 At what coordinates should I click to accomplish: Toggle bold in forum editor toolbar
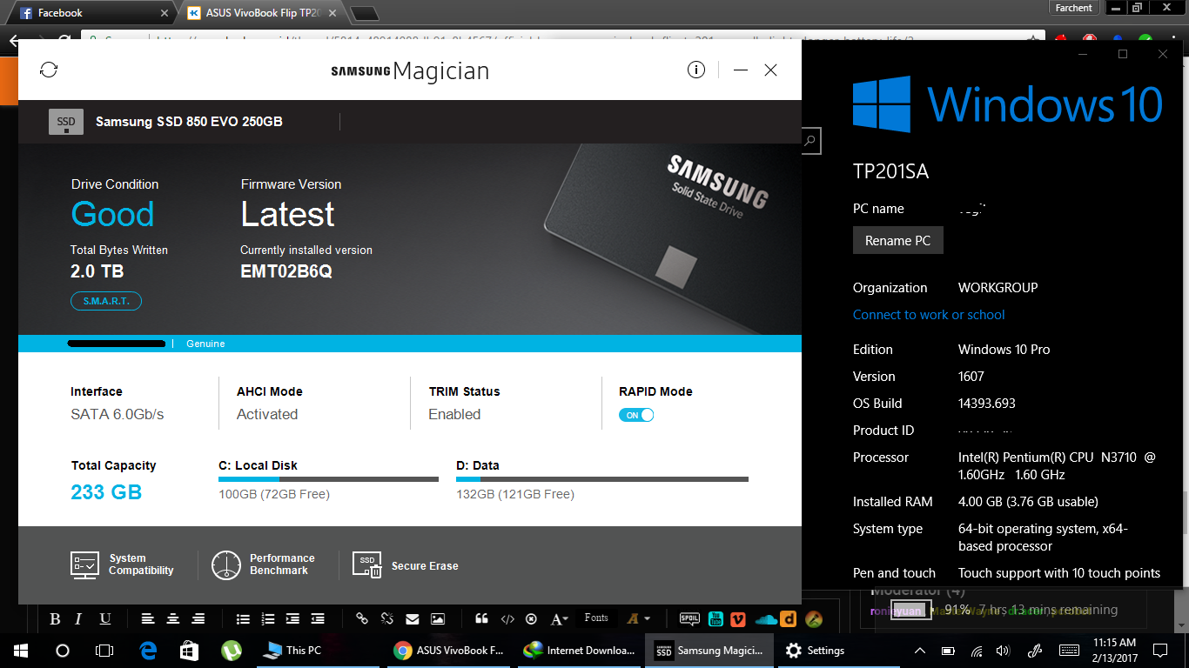coord(55,619)
